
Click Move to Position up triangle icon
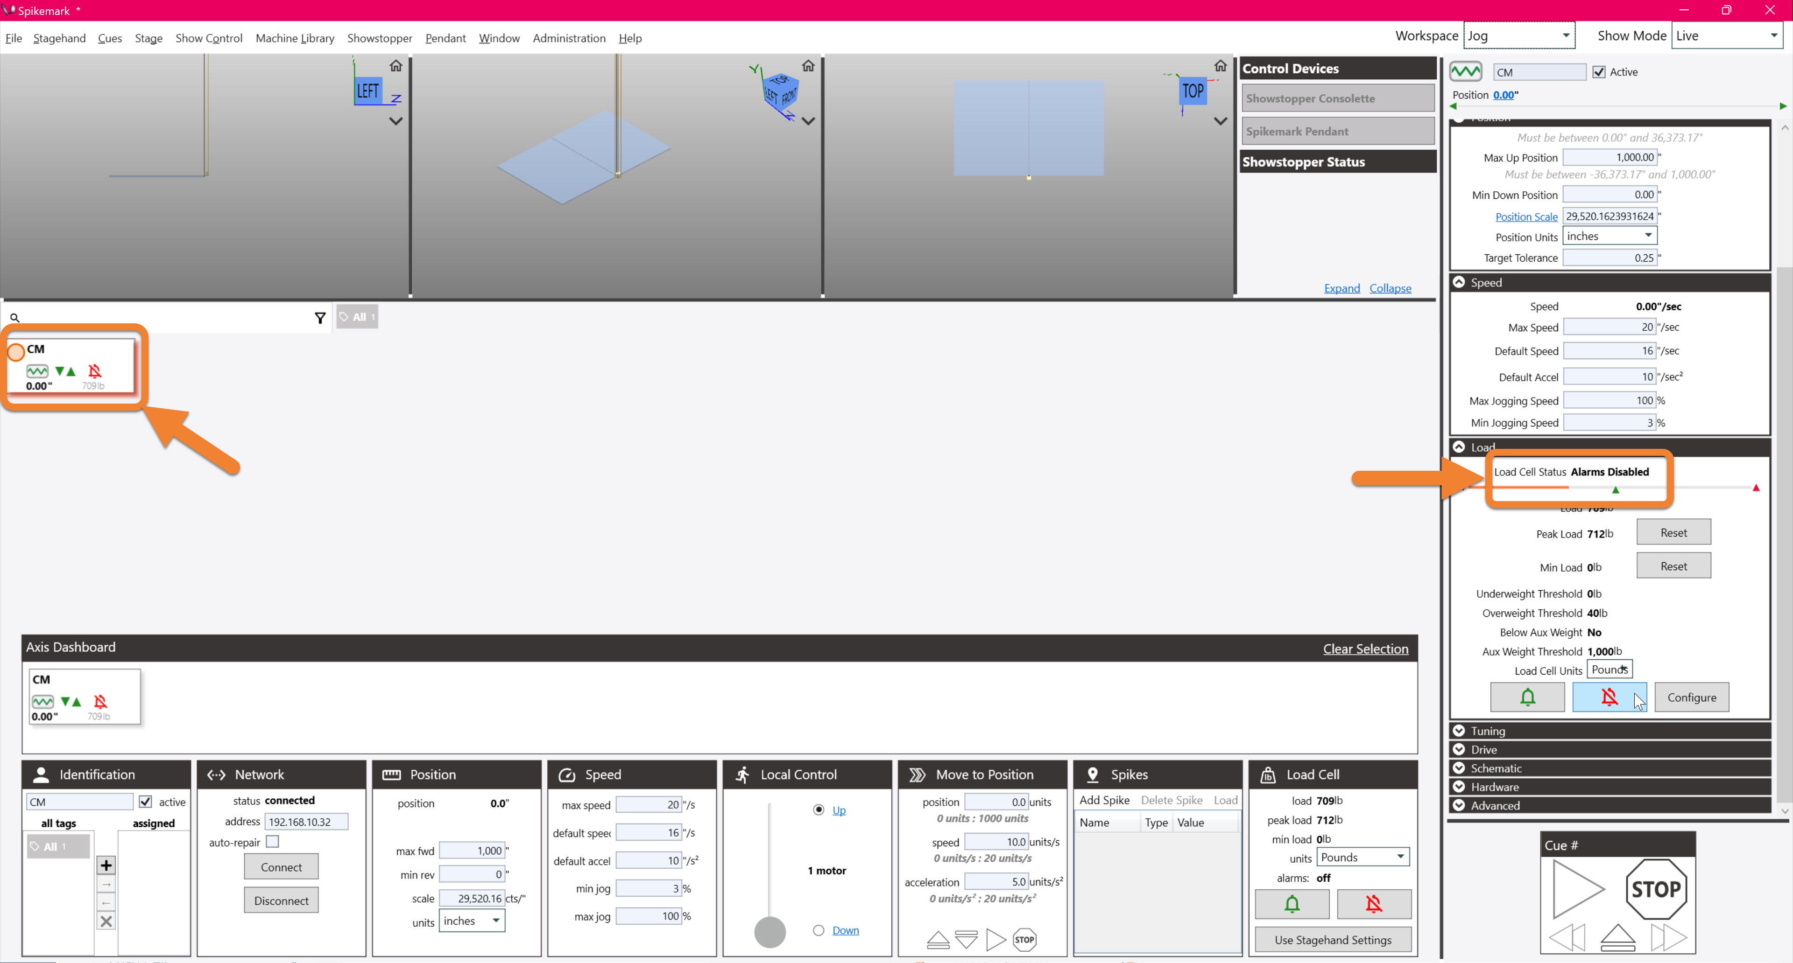click(938, 939)
